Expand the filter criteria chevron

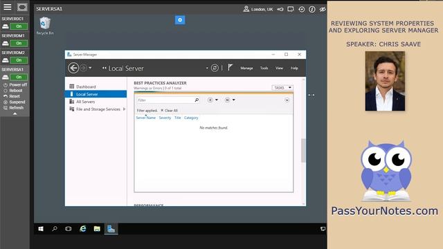287,100
